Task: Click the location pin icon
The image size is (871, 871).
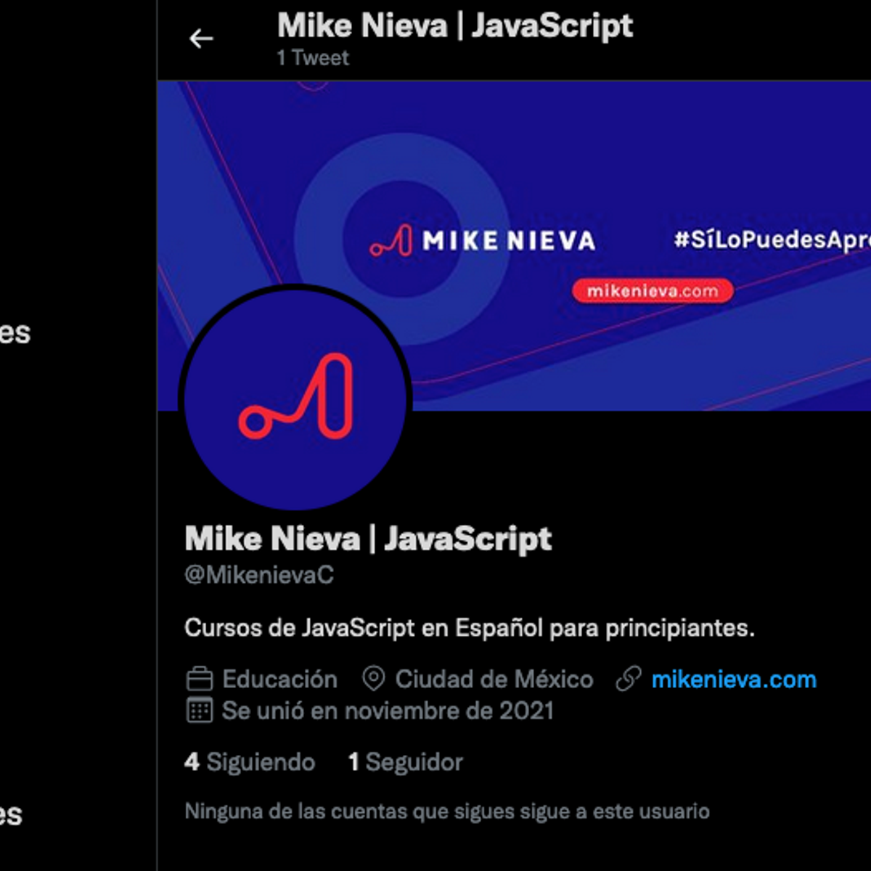Action: tap(373, 679)
